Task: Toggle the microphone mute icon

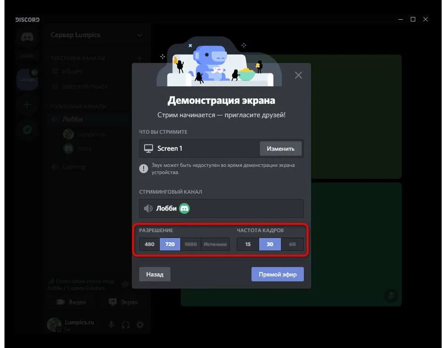Action: pos(111,325)
